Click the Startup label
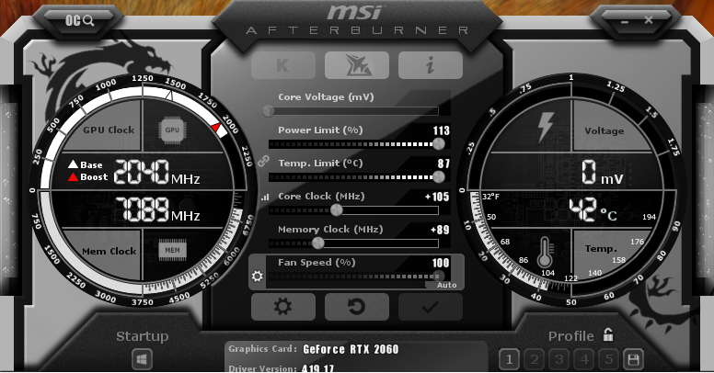The height and width of the screenshot is (373, 714). [142, 336]
